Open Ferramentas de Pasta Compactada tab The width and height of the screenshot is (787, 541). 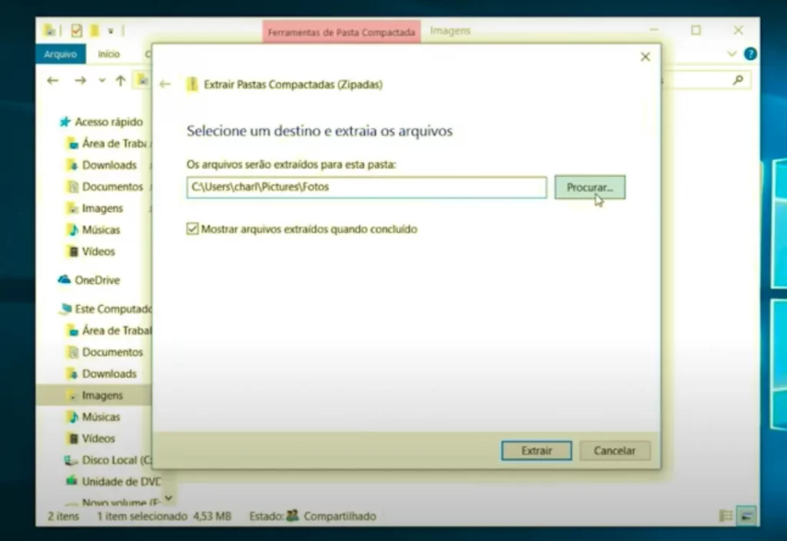coord(341,32)
